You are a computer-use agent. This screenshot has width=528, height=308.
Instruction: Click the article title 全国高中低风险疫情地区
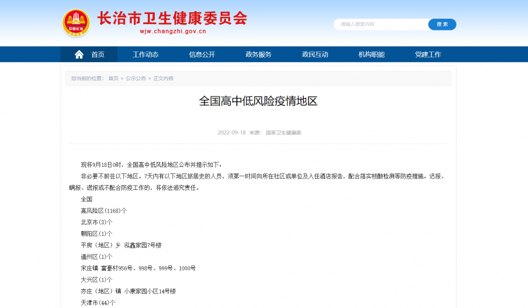point(258,101)
